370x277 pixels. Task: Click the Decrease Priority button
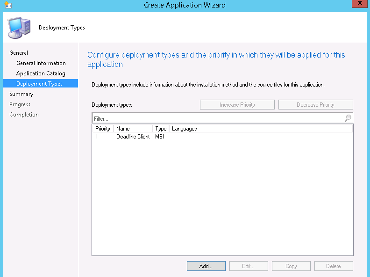tap(315, 105)
